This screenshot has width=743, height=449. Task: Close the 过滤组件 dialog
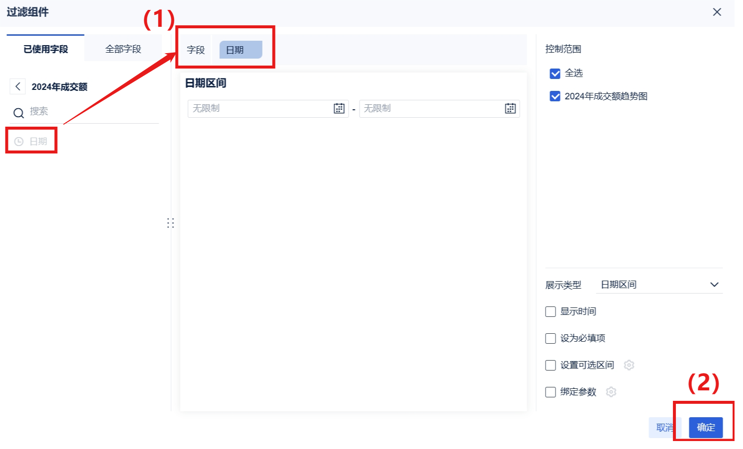(717, 12)
